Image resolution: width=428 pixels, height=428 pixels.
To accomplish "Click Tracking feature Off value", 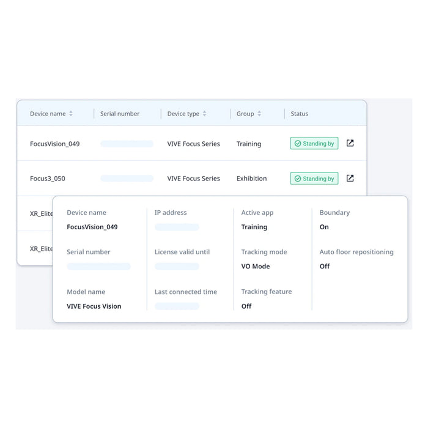I will 246,306.
